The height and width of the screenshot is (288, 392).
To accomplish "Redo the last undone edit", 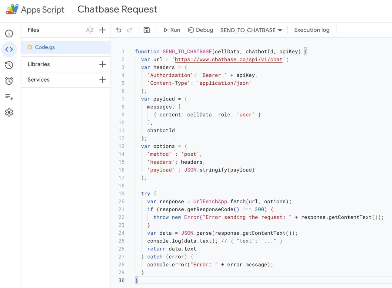I will 130,30.
